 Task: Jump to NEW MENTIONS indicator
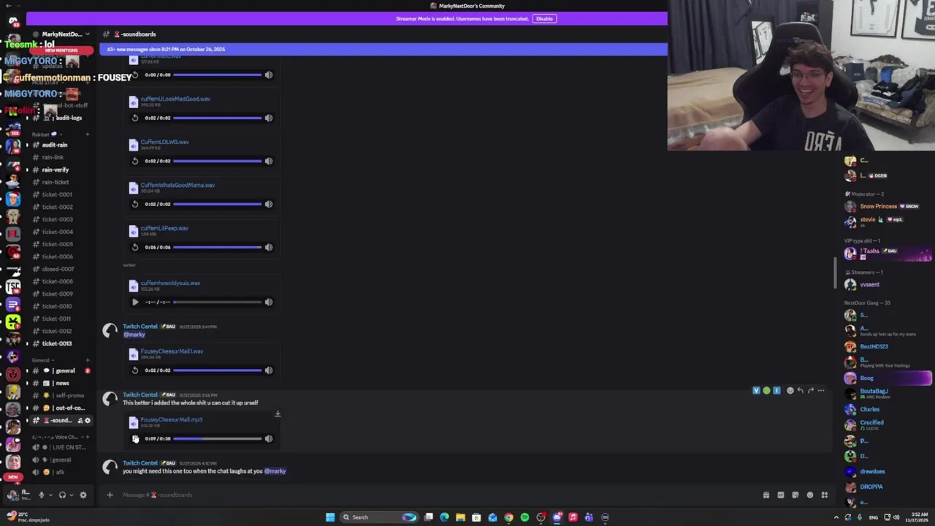61,50
